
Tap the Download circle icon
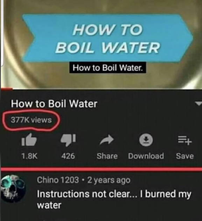pyautogui.click(x=146, y=140)
